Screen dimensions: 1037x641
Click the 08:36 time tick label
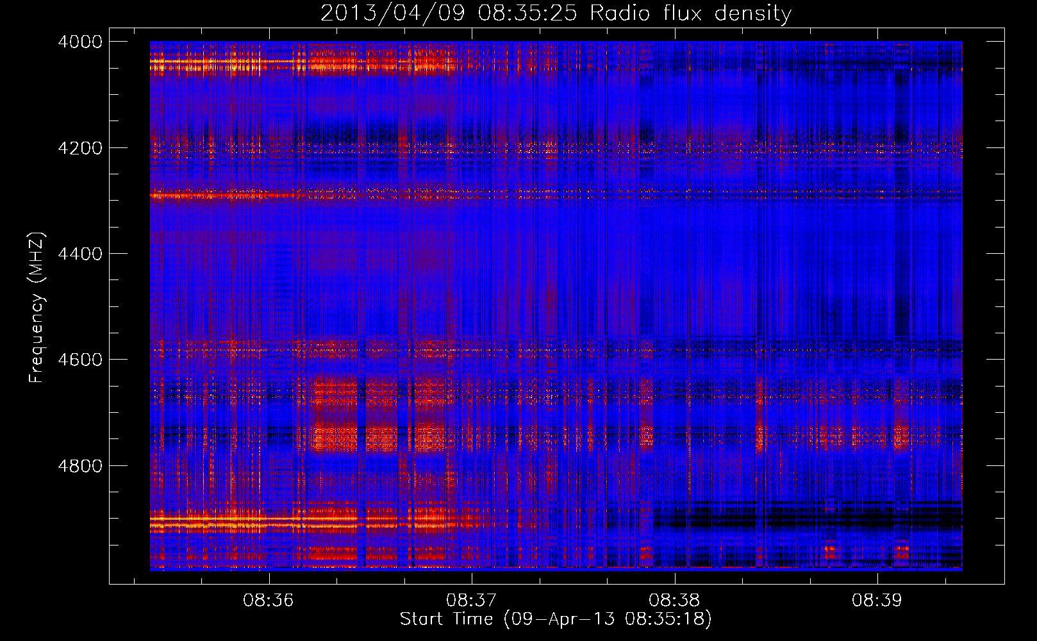point(269,601)
